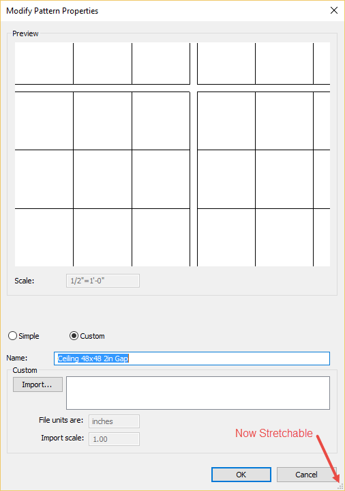Click the red Now Stretchable annotation text
Image resolution: width=345 pixels, height=491 pixels.
274,434
